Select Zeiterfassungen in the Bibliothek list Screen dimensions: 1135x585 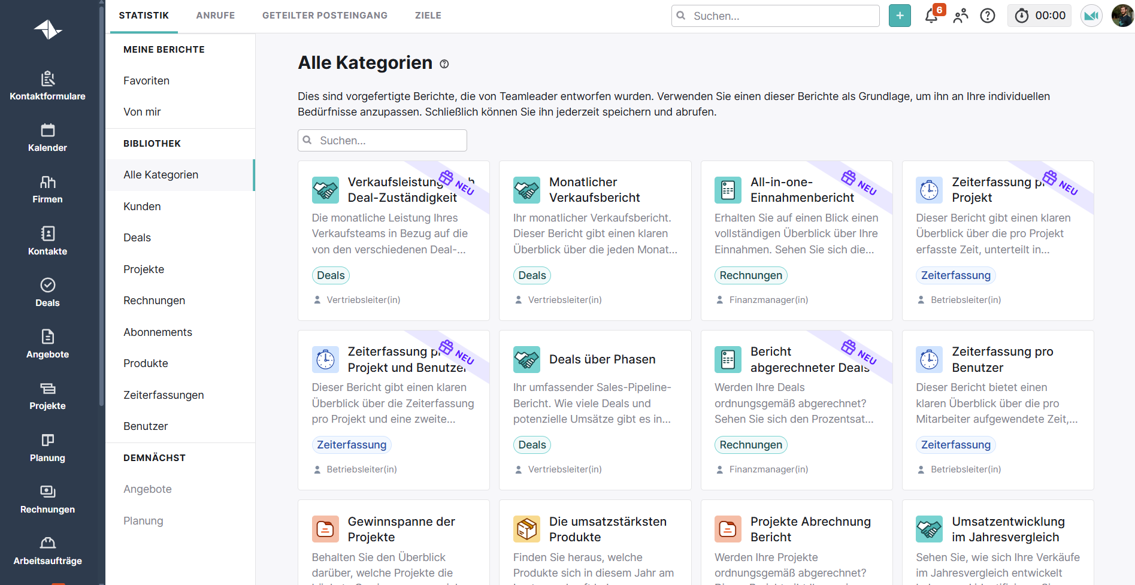164,395
